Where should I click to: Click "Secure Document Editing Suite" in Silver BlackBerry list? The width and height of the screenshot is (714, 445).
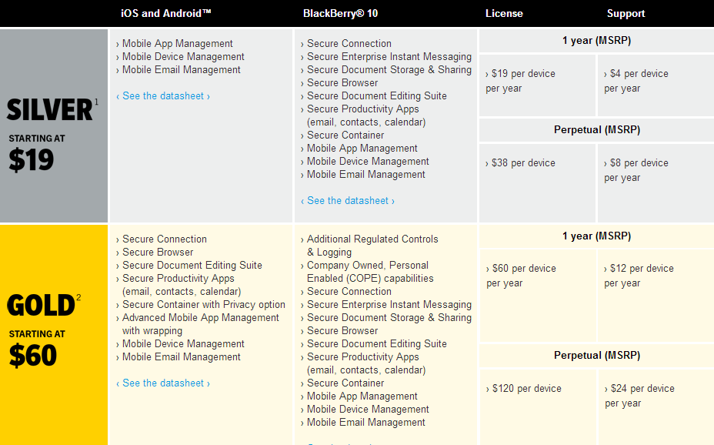click(376, 96)
